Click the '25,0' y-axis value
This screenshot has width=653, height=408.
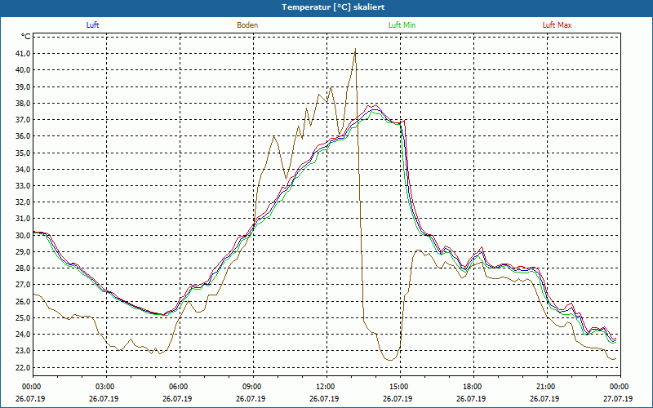(24, 317)
